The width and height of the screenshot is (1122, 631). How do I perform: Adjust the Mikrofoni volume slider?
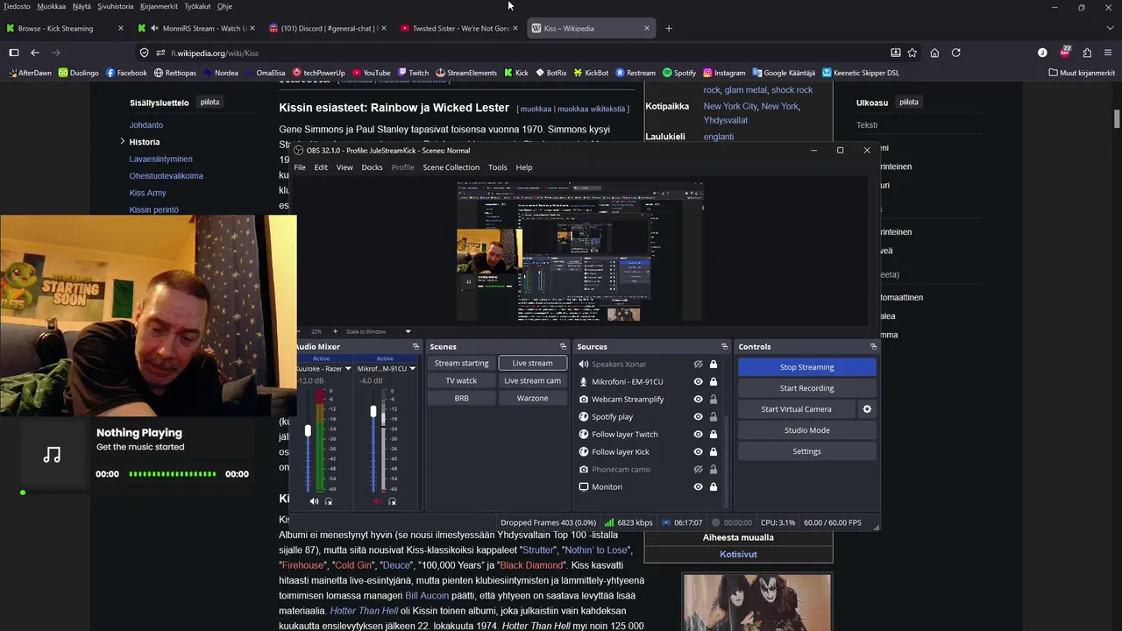point(373,411)
